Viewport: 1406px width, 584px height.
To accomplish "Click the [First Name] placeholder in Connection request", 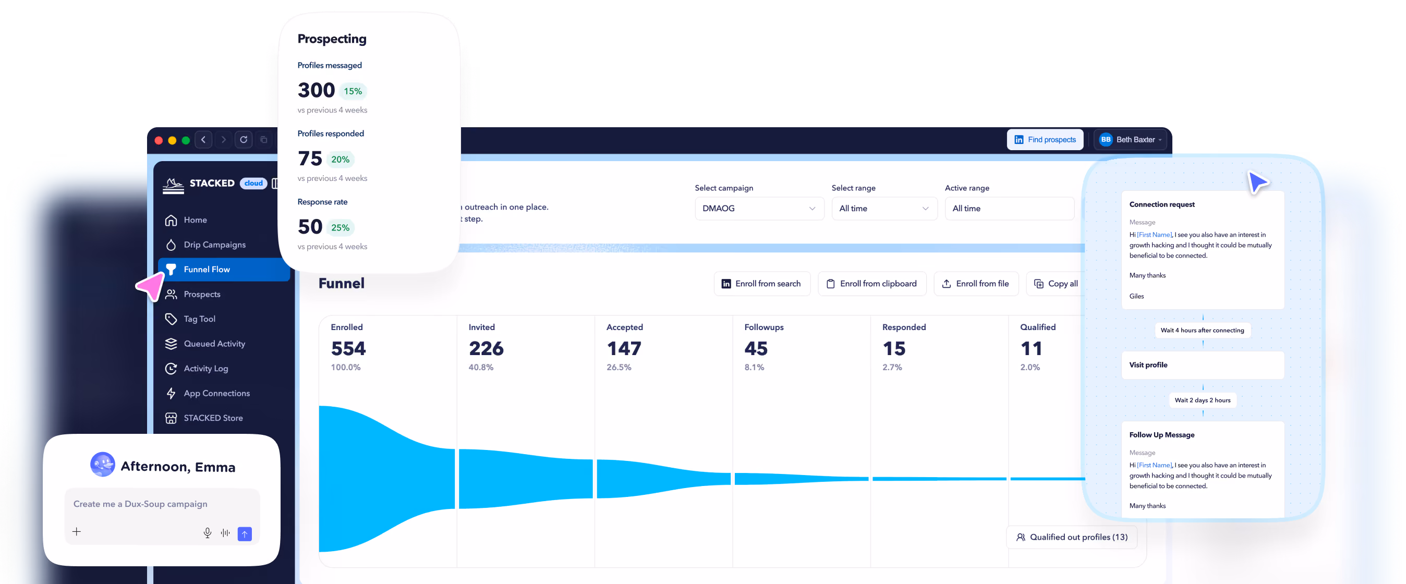I will click(x=1155, y=235).
